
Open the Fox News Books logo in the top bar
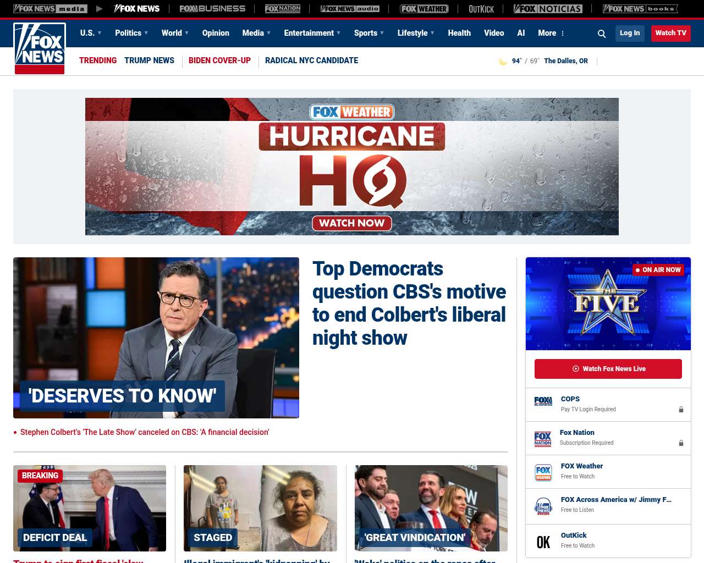640,9
